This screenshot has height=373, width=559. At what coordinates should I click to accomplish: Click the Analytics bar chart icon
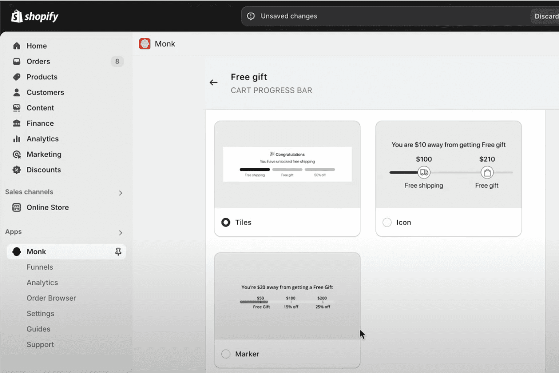coord(17,139)
